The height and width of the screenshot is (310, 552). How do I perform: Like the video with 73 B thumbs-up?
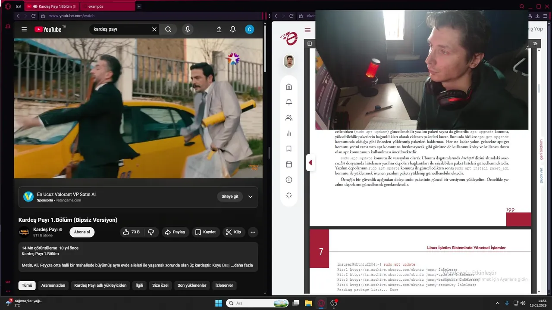[x=132, y=232]
